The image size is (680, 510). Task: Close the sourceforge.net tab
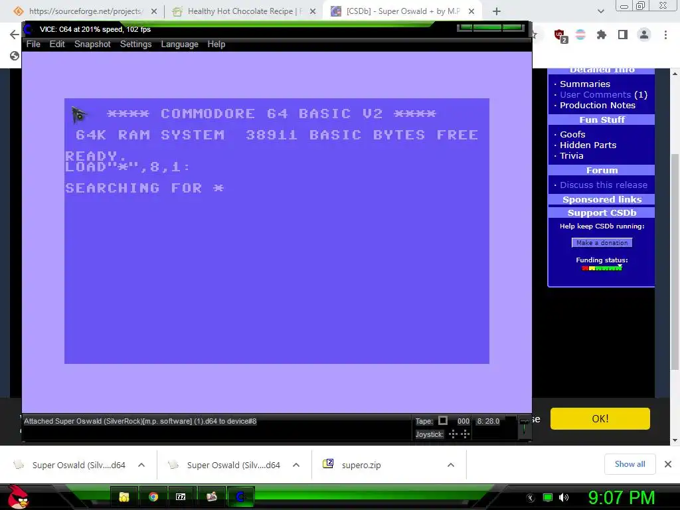tap(154, 11)
